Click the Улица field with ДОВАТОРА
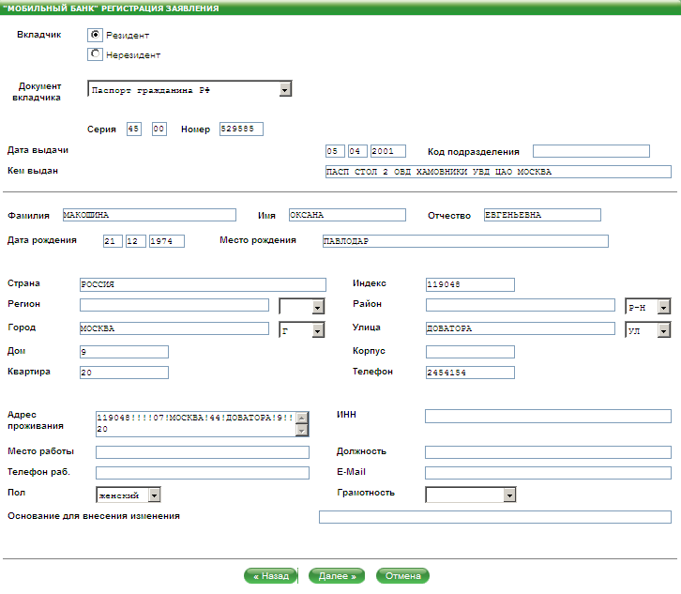This screenshot has height=594, width=681. 521,328
